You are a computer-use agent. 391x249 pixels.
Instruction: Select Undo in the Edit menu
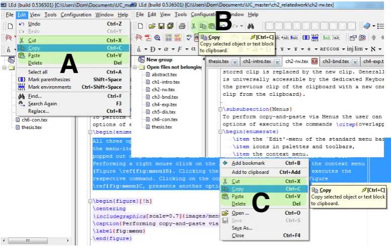73,24
